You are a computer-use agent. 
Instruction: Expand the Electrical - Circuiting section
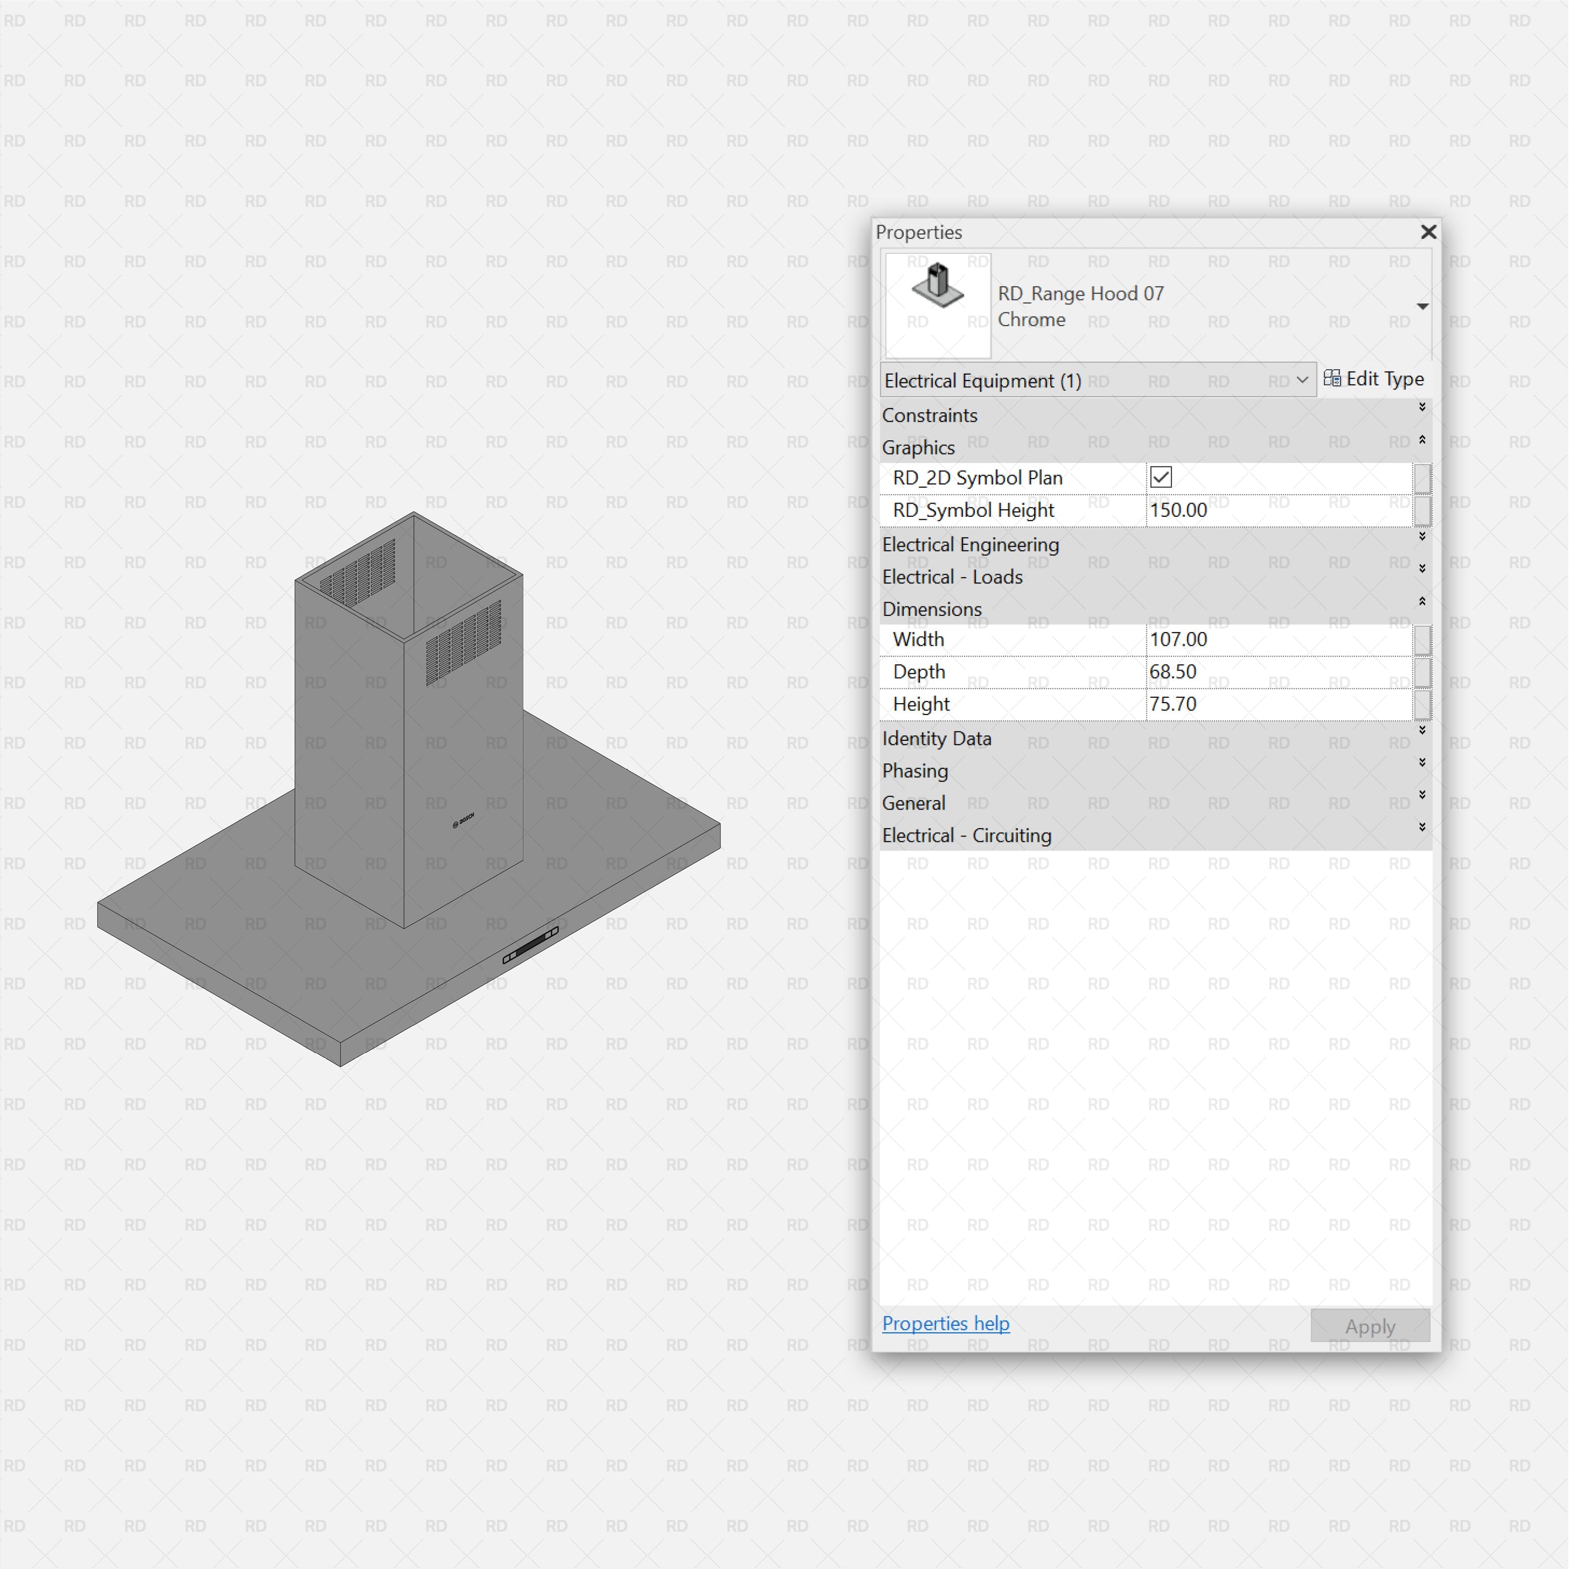pyautogui.click(x=1423, y=827)
